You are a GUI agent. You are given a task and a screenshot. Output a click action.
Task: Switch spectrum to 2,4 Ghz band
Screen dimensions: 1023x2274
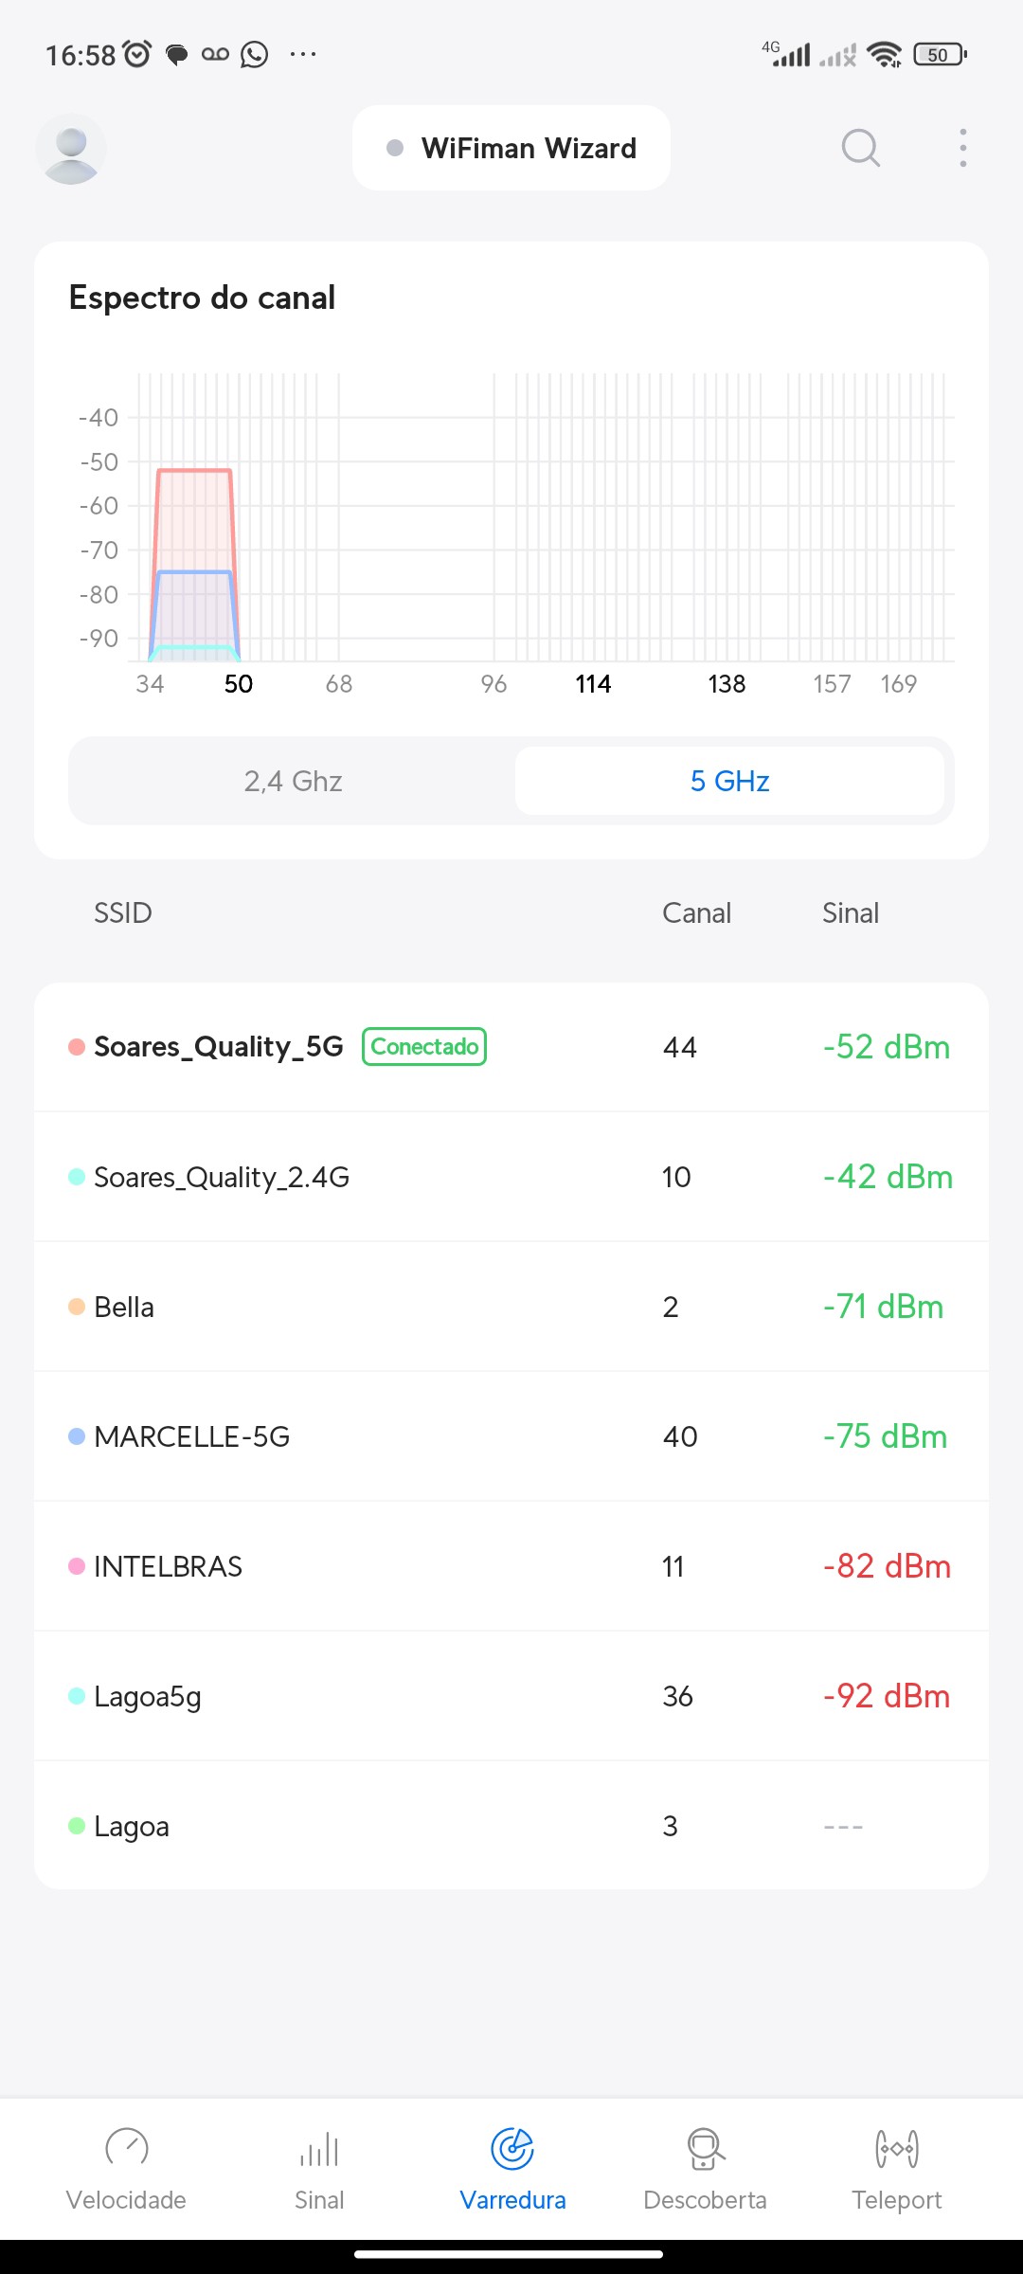pos(293,781)
